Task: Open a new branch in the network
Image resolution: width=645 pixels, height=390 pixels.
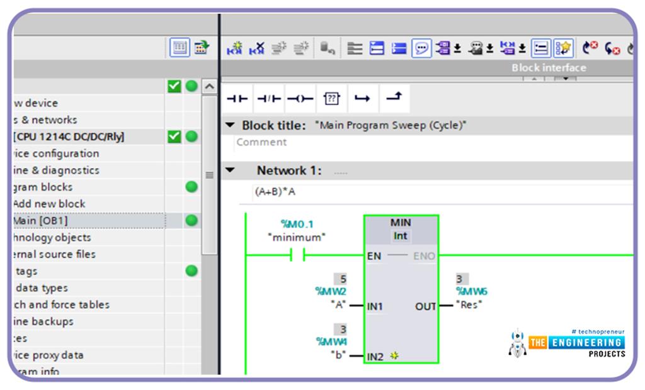Action: (x=363, y=99)
